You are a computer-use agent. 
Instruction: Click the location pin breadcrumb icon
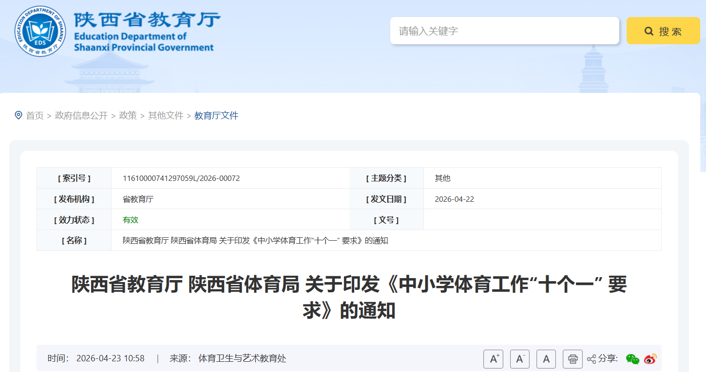(19, 115)
